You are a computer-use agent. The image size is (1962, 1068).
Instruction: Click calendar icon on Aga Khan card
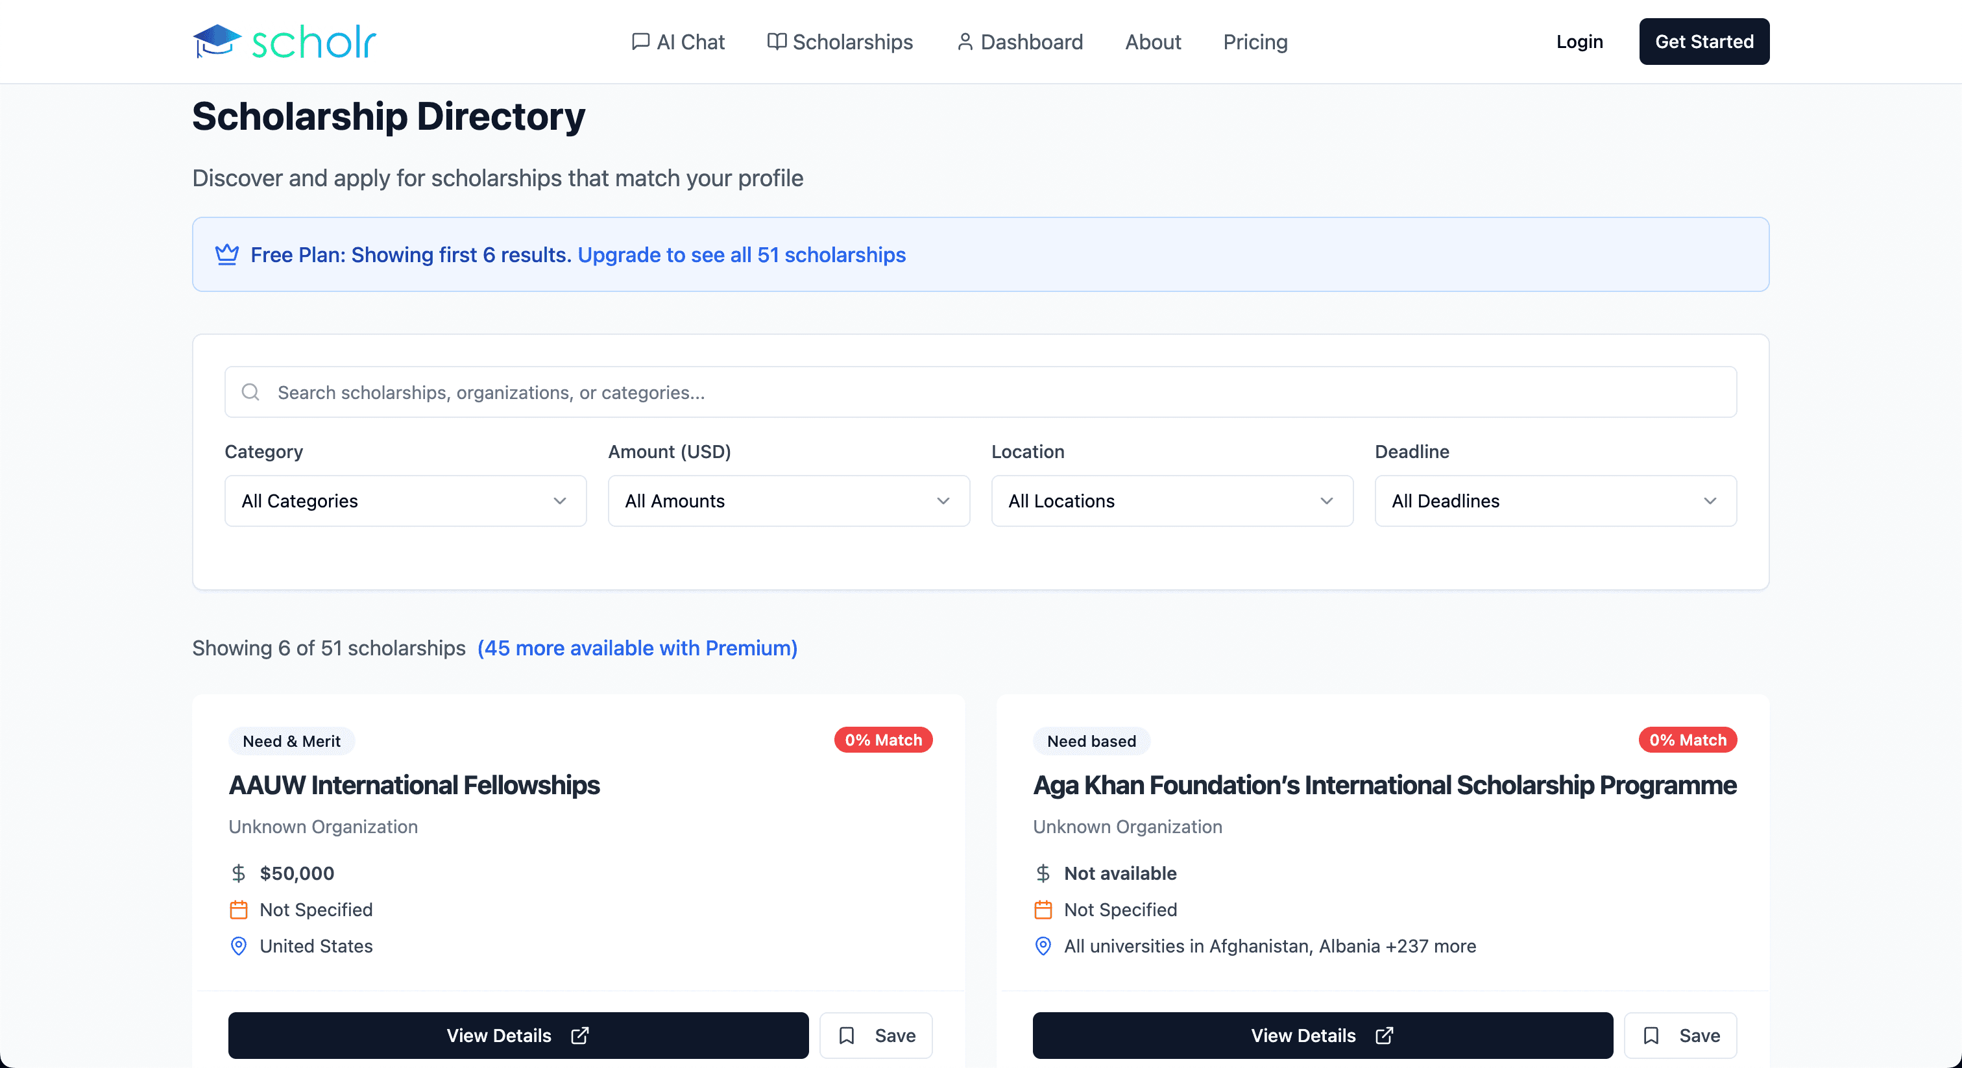1043,910
